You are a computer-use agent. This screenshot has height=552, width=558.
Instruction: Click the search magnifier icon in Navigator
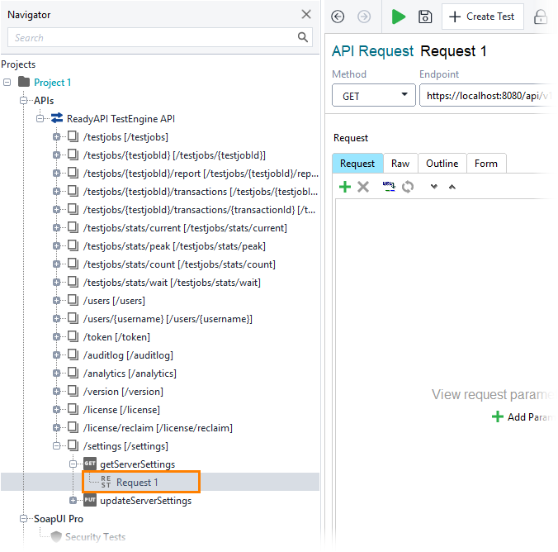click(303, 37)
